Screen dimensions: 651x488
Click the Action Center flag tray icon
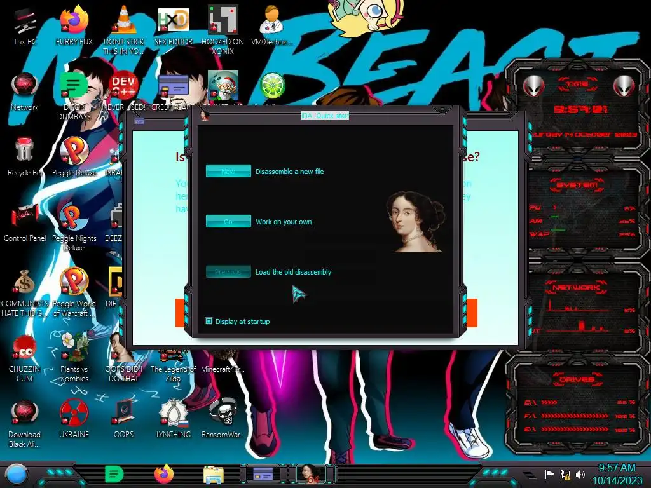549,475
